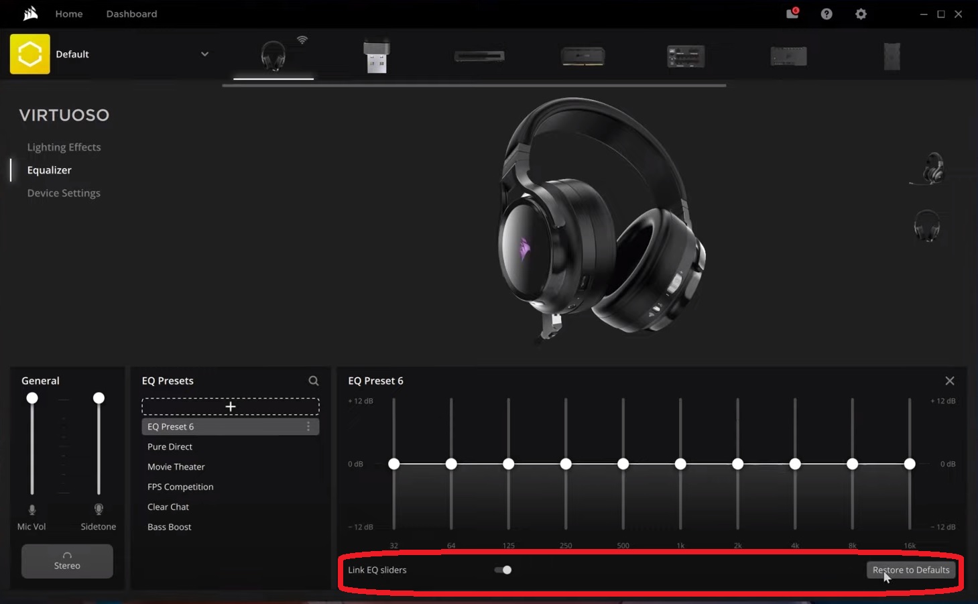Open the iCUE help icon
This screenshot has width=978, height=604.
tap(827, 13)
